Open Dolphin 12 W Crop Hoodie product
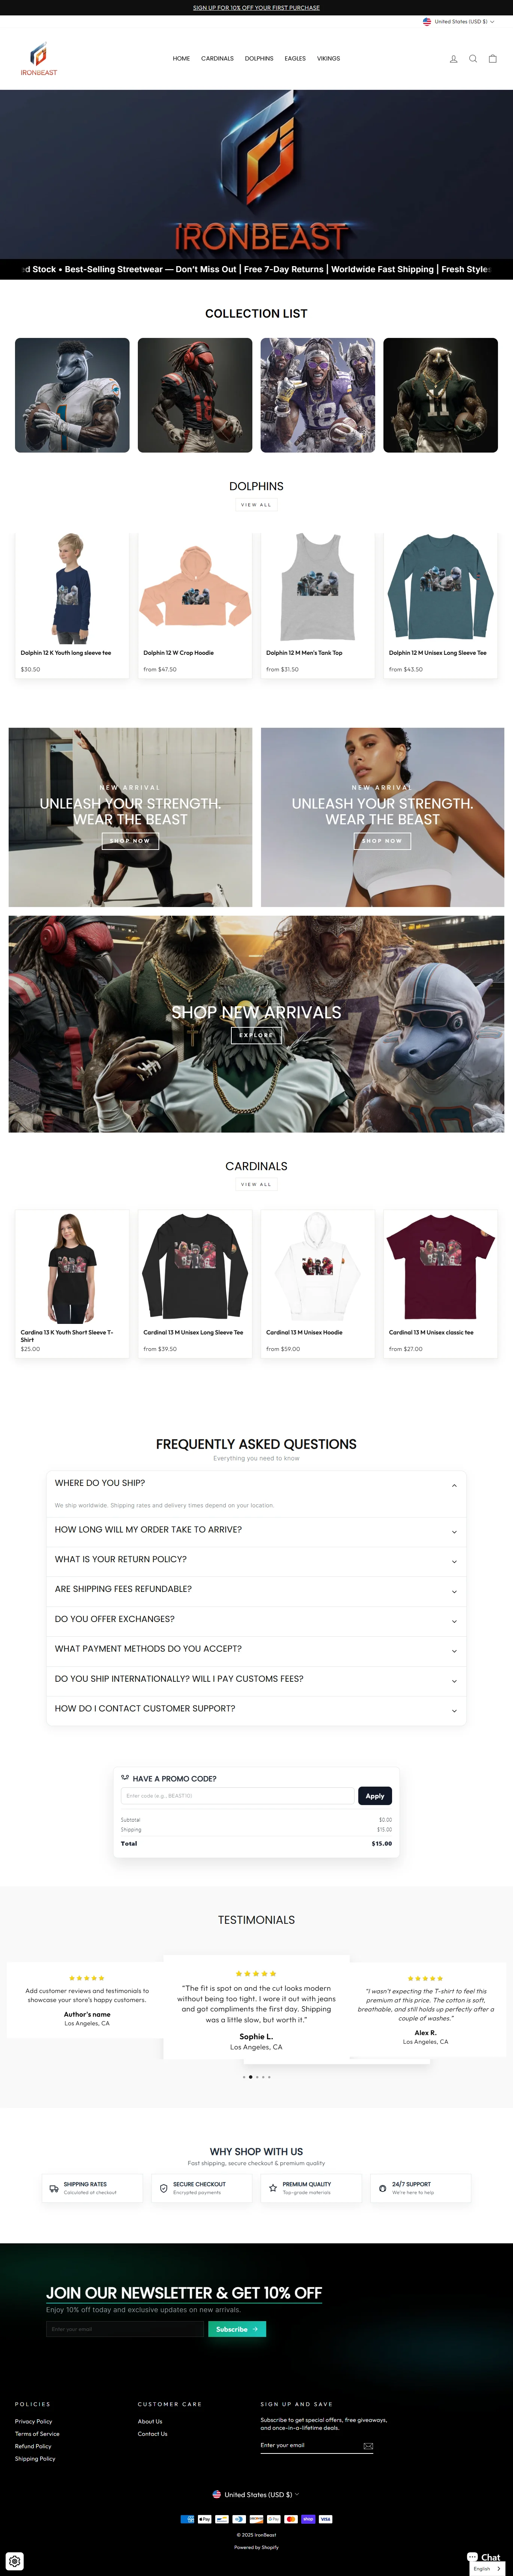This screenshot has height=2576, width=513. pyautogui.click(x=195, y=605)
